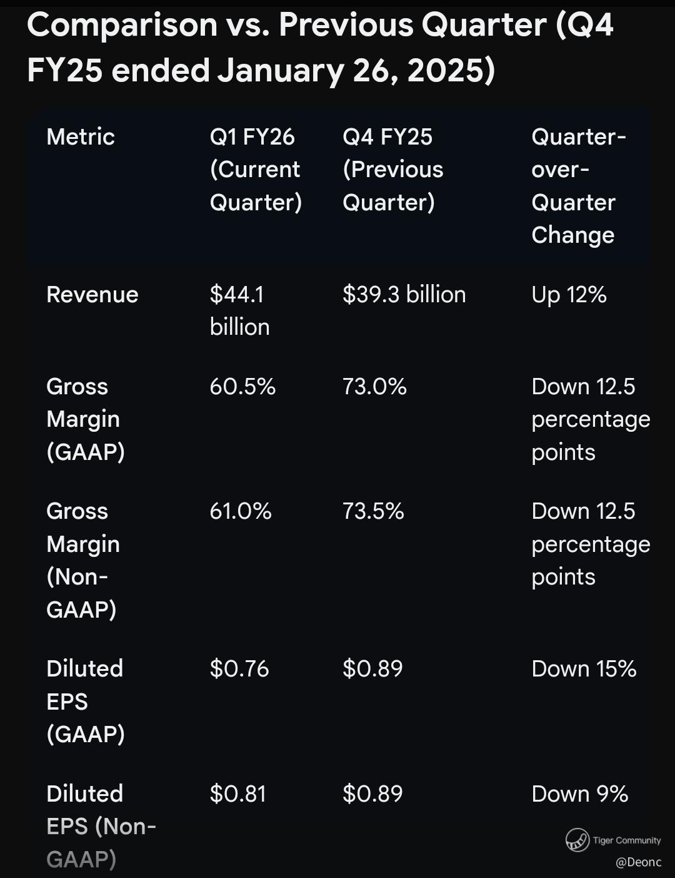This screenshot has width=675, height=878.
Task: Select the Metric column header
Action: 81,136
